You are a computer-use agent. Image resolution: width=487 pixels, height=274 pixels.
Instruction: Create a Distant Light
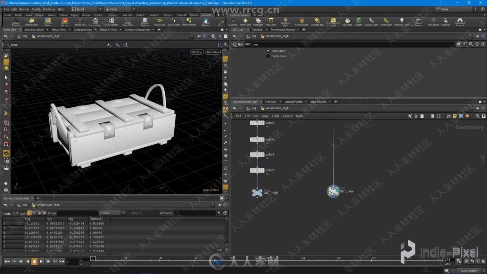(317, 22)
